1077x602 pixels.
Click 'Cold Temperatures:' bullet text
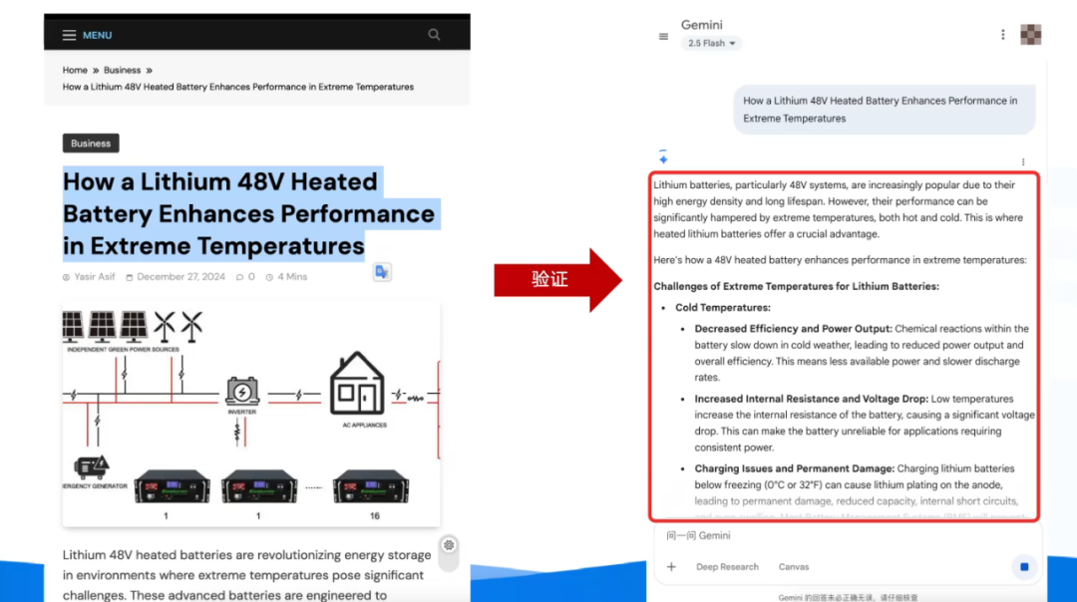click(x=723, y=308)
